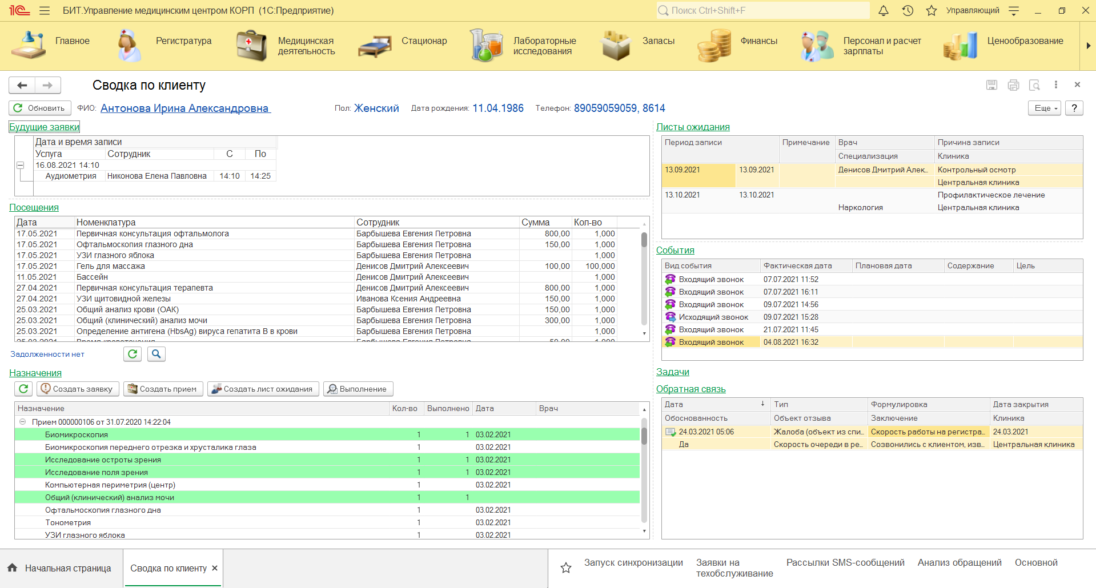The image size is (1096, 588).
Task: Click the Создать лист ожидания button
Action: click(x=262, y=389)
